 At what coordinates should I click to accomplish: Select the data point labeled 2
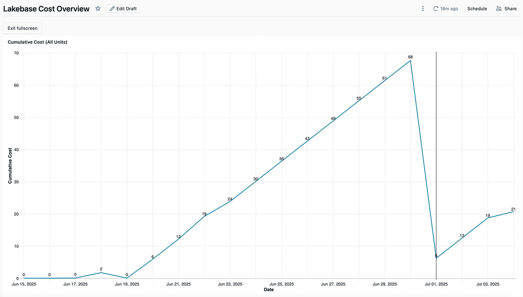tap(101, 272)
